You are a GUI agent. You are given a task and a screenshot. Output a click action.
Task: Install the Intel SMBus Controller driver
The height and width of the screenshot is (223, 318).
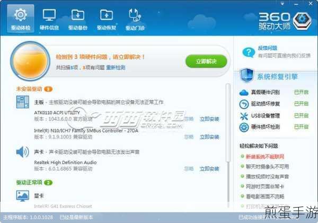pyautogui.click(x=209, y=137)
